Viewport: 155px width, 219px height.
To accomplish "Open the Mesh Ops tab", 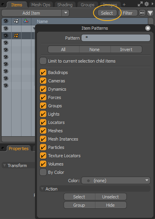I will (x=41, y=5).
